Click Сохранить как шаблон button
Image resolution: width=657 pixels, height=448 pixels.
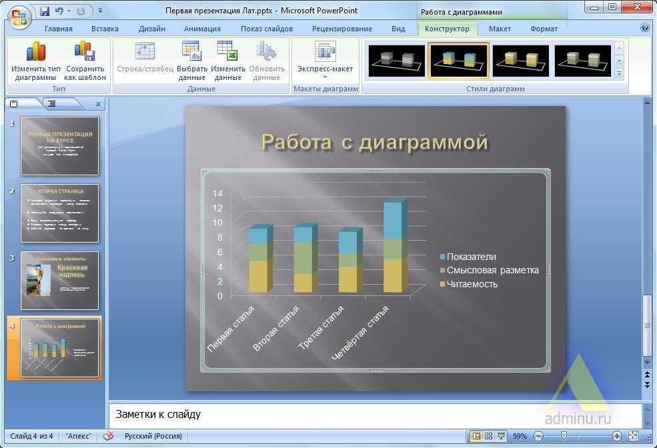coord(85,61)
